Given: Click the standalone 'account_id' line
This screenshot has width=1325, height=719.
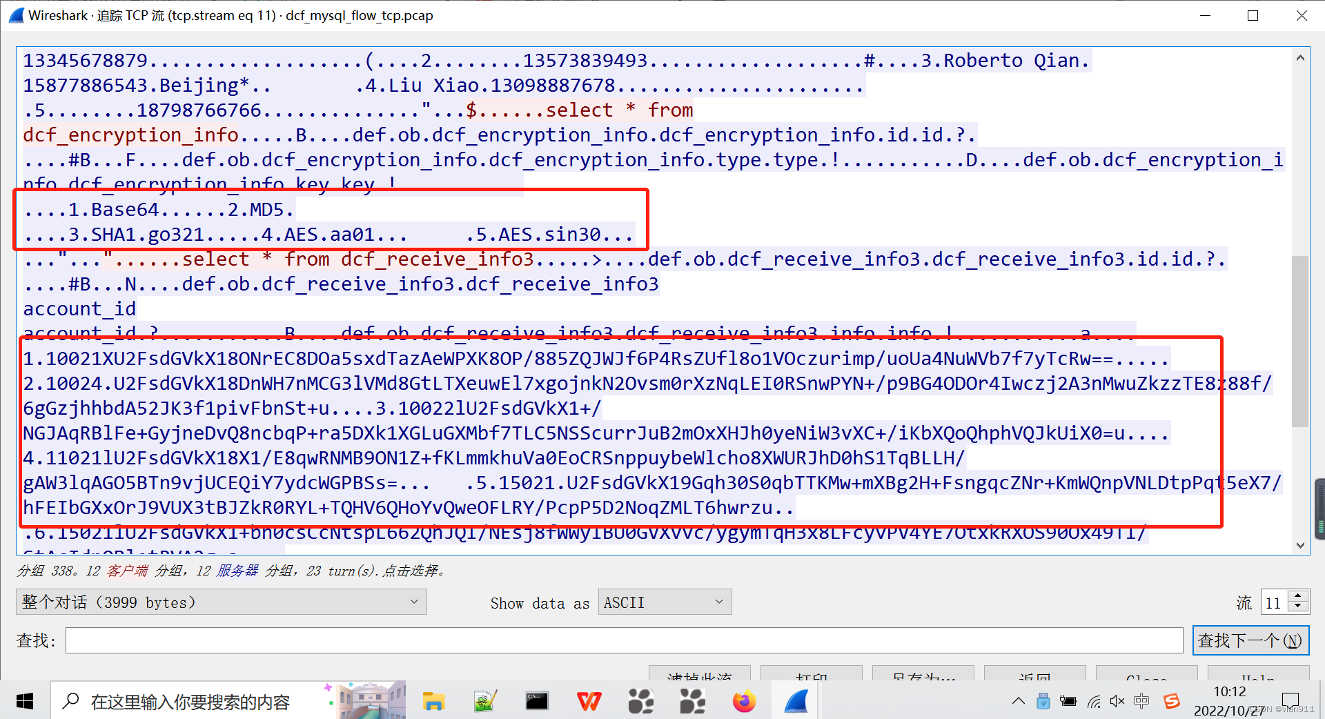Looking at the screenshot, I should pos(80,309).
